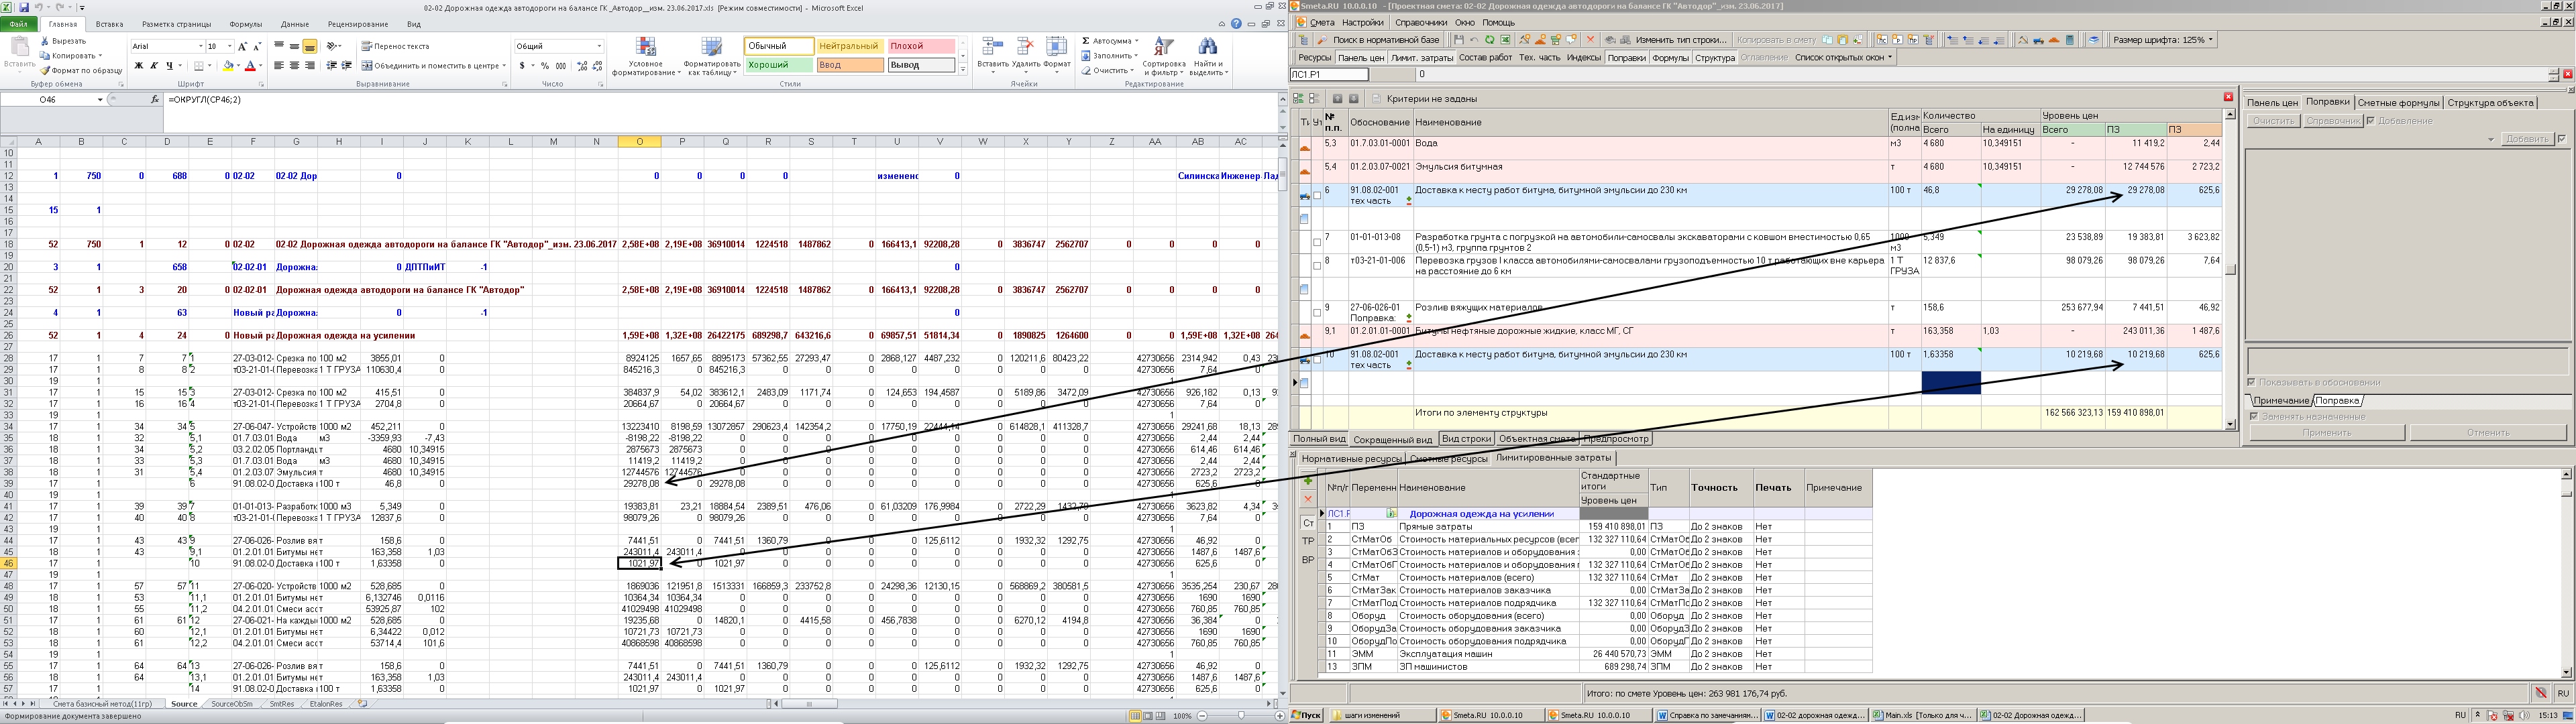Click the Export to Excel icon in Smeta.RU
2576x724 pixels.
tap(1505, 40)
